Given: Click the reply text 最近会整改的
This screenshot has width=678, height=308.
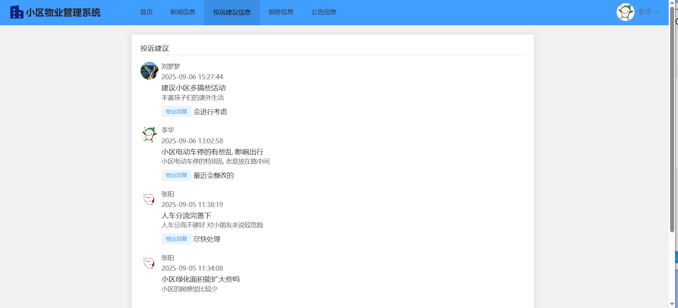Looking at the screenshot, I should coord(214,175).
